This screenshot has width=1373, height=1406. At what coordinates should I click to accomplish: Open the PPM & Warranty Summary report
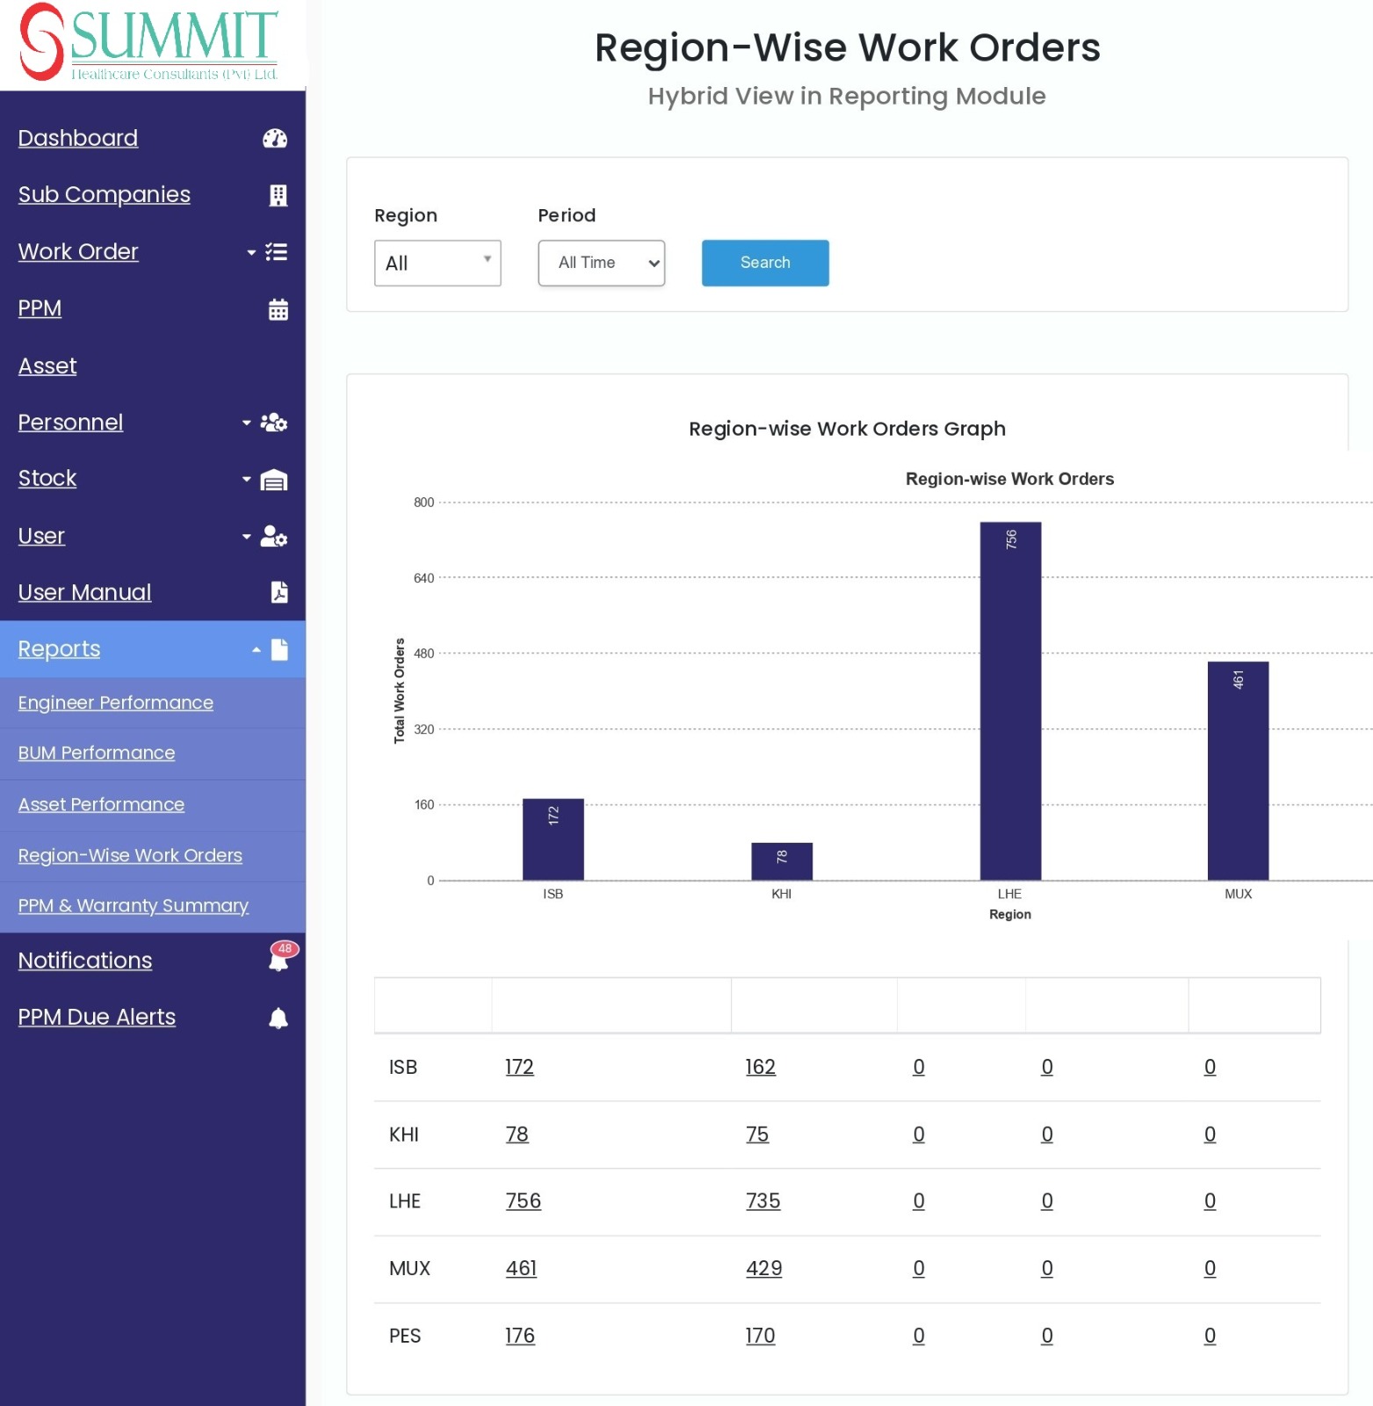click(x=134, y=906)
